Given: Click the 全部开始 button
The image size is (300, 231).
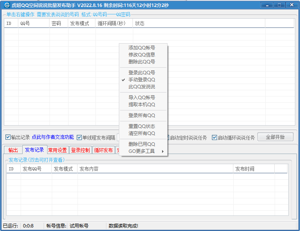Looking at the screenshot, I should pyautogui.click(x=275, y=137).
